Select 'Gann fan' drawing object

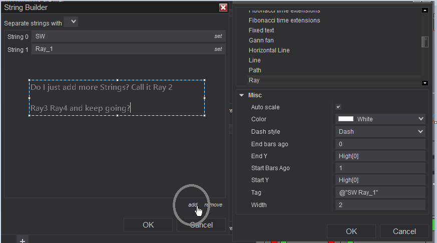pos(261,40)
